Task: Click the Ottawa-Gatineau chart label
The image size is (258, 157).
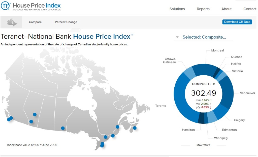Action: [170, 60]
